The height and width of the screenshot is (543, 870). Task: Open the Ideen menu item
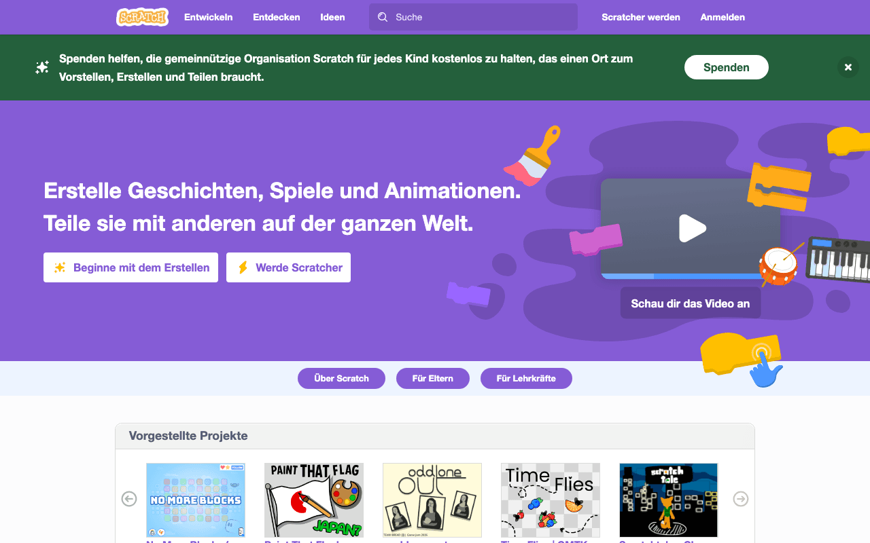tap(332, 17)
